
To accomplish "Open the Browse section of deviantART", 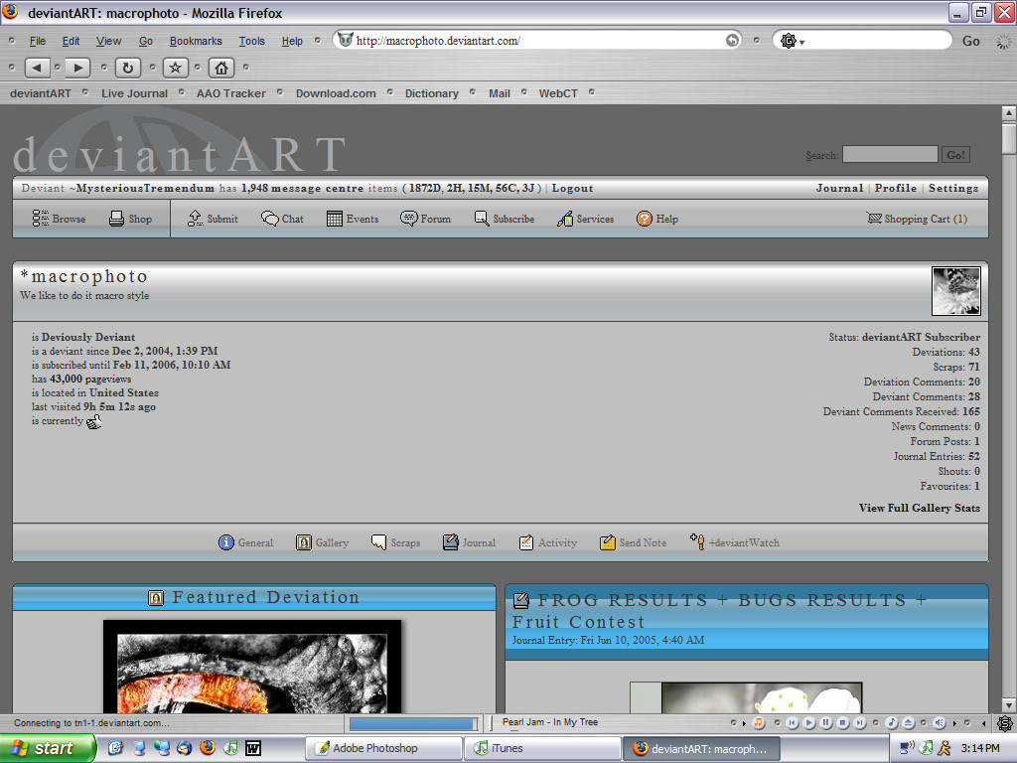I will [x=59, y=219].
